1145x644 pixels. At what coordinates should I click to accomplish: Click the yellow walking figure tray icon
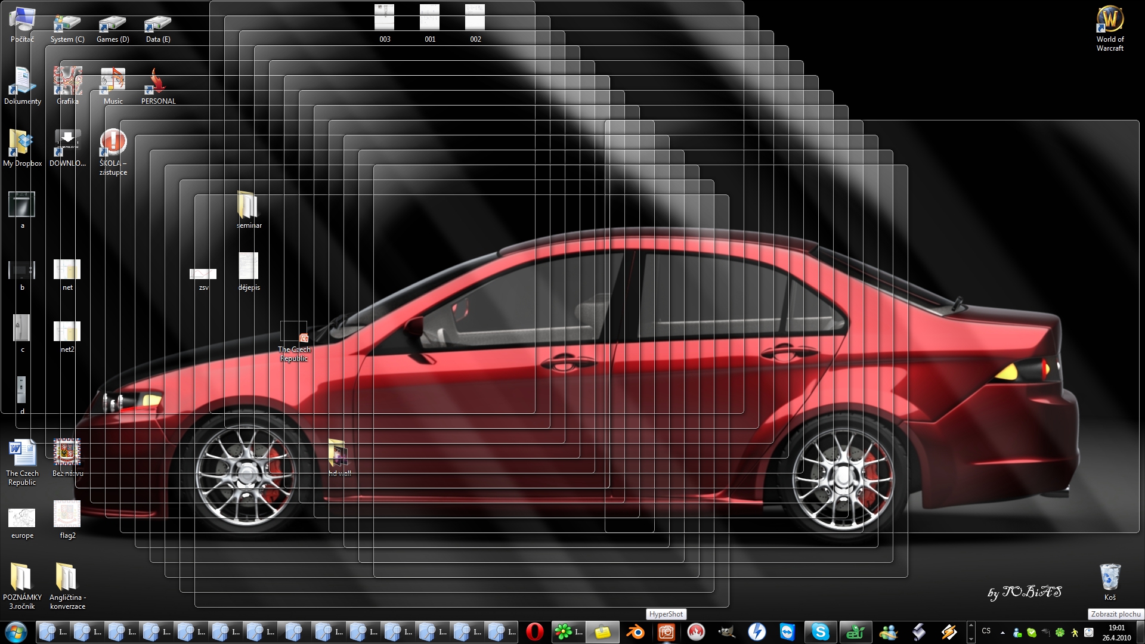[1075, 633]
